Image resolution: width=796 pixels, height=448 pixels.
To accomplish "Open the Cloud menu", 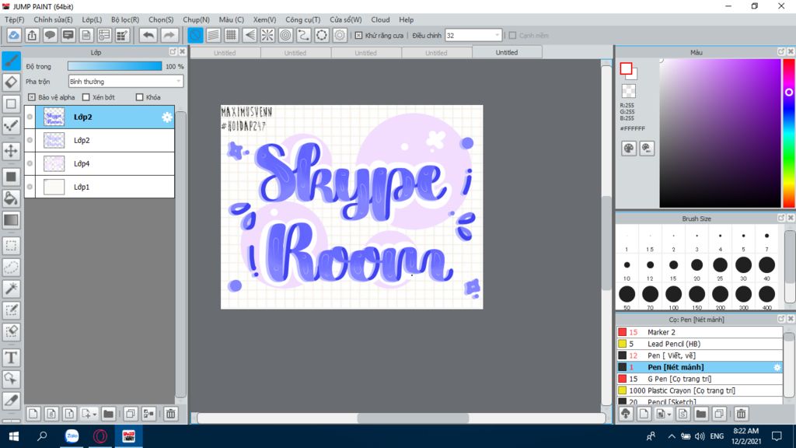I will tap(380, 19).
